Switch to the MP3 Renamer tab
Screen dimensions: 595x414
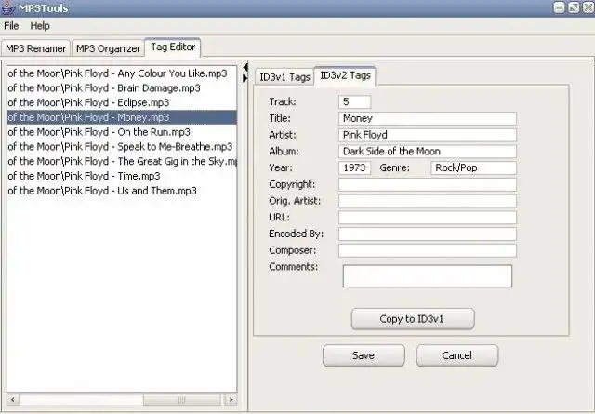(x=35, y=48)
